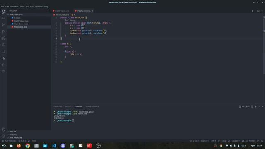This screenshot has height=149, width=265.
Task: Click the terminal prompt input line
Action: [73, 120]
